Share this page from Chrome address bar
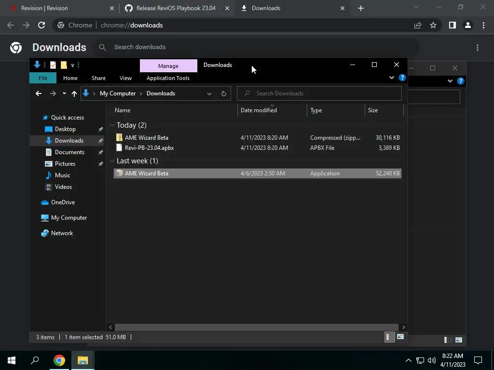Viewport: 494px width, 370px height. point(418,25)
